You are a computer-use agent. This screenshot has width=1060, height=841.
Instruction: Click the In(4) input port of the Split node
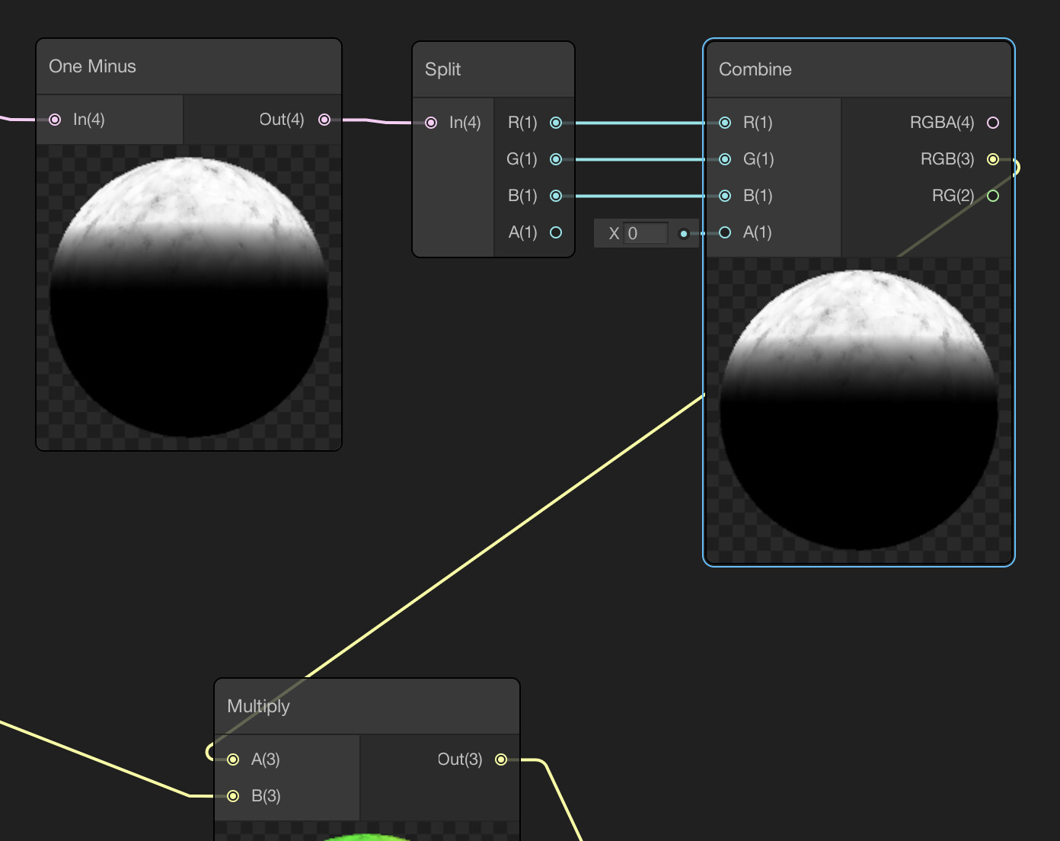pyautogui.click(x=432, y=122)
